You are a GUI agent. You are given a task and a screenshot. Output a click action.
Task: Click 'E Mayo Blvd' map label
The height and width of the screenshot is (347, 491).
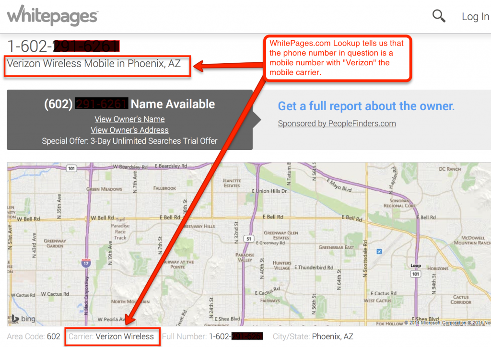(339, 185)
